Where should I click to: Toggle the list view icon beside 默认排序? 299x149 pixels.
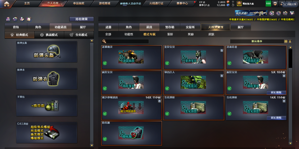pos(286,41)
